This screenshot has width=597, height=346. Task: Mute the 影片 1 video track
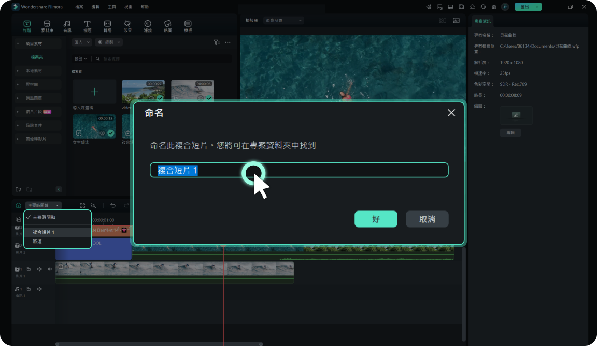click(39, 269)
